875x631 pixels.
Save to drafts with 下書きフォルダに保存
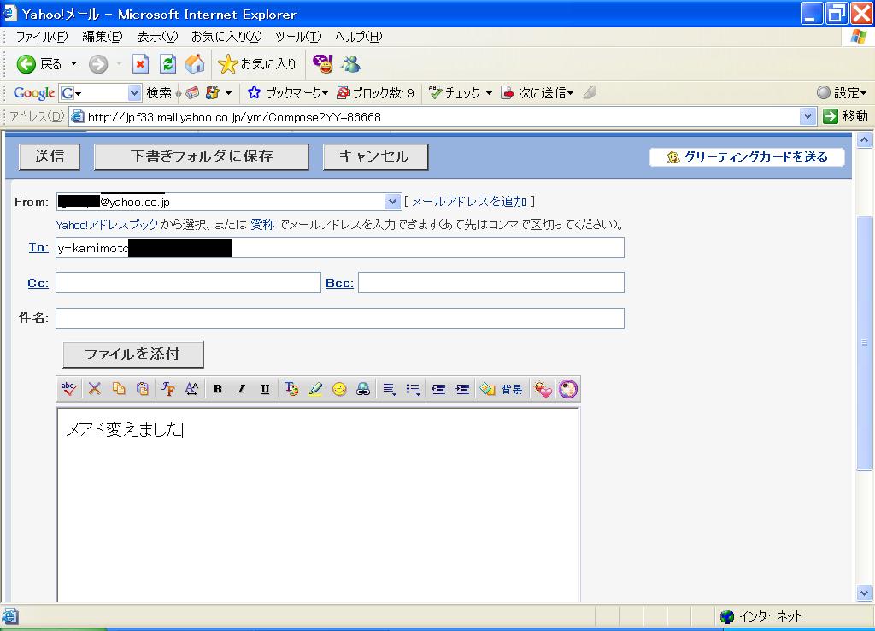point(202,157)
